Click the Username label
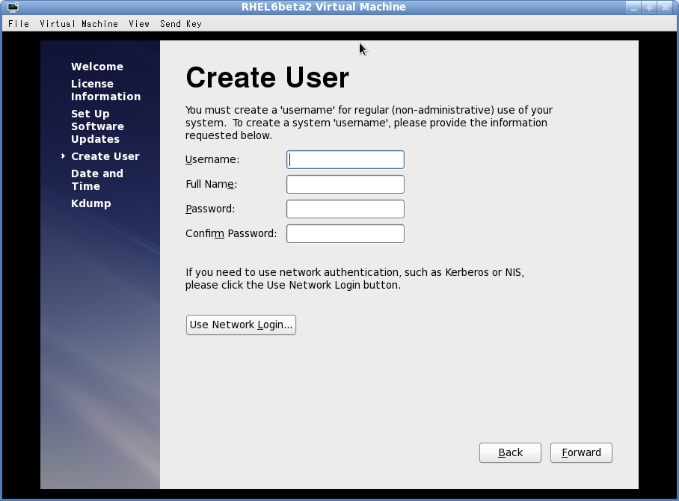The width and height of the screenshot is (679, 501). tap(212, 160)
